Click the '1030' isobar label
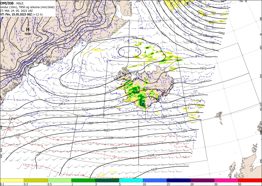Image resolution: width=262 pixels, height=186 pixels. 154,169
